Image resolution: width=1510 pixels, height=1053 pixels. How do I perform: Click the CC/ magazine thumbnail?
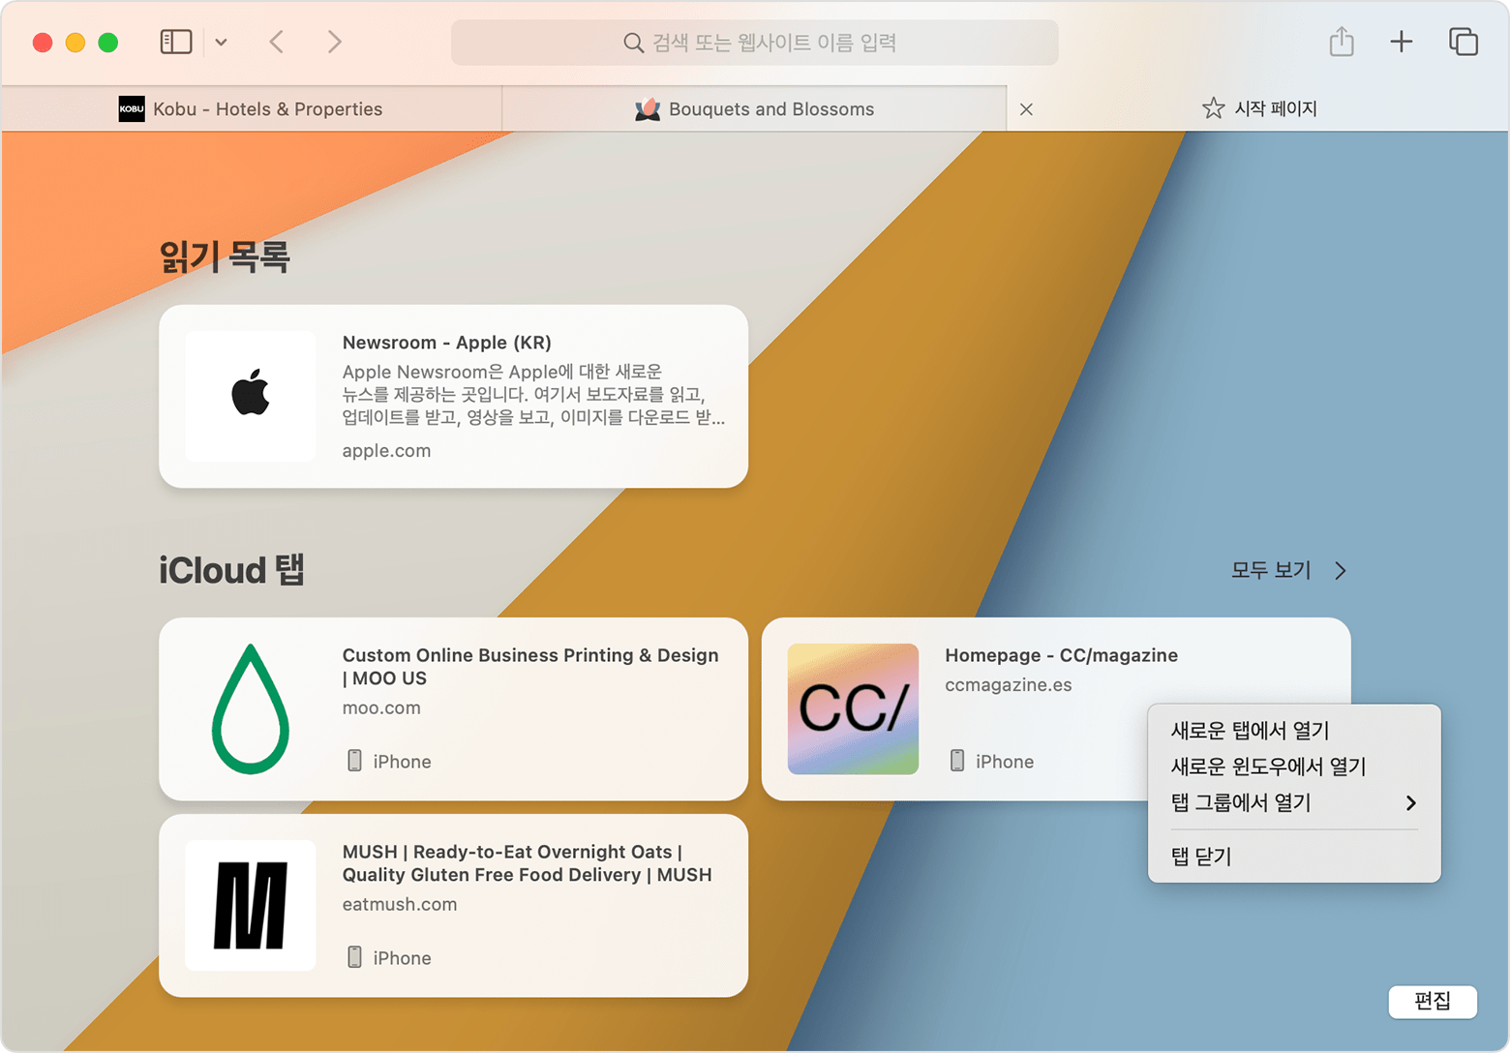pos(853,708)
